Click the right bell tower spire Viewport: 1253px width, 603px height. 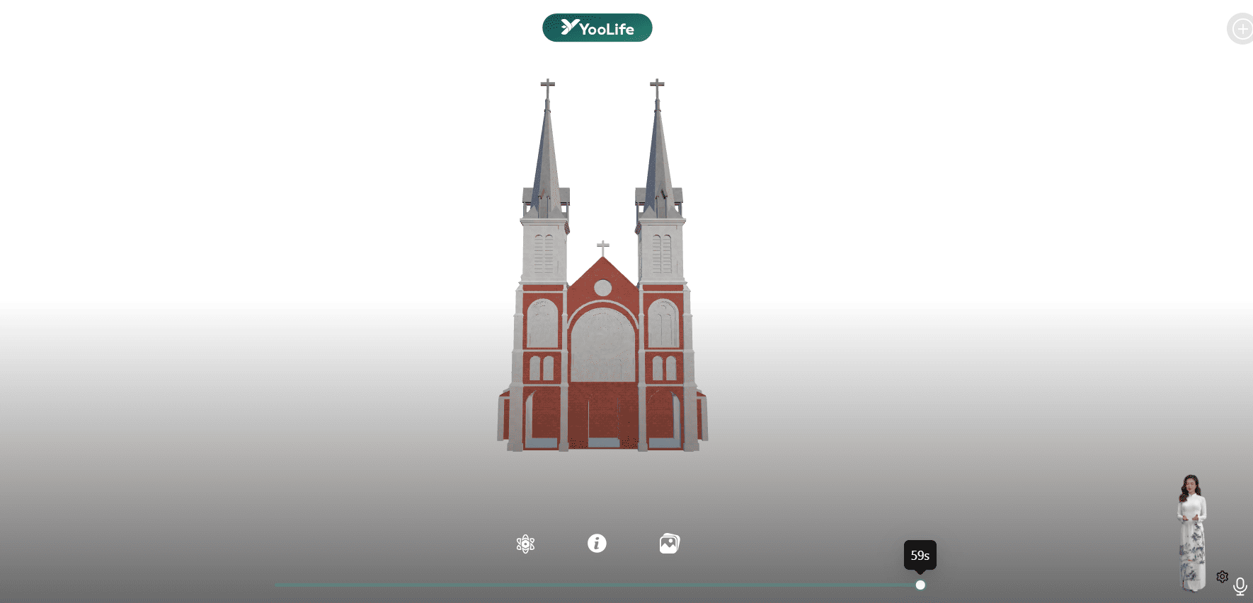click(x=658, y=156)
